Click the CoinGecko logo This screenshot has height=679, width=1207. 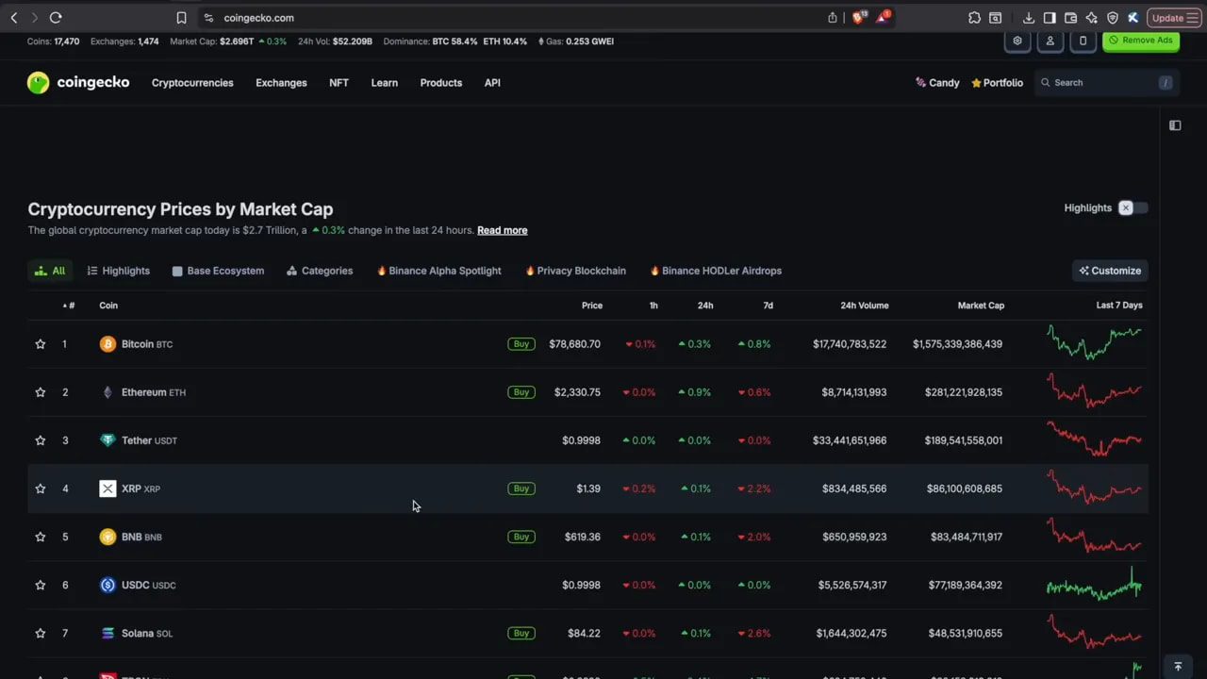(x=78, y=83)
